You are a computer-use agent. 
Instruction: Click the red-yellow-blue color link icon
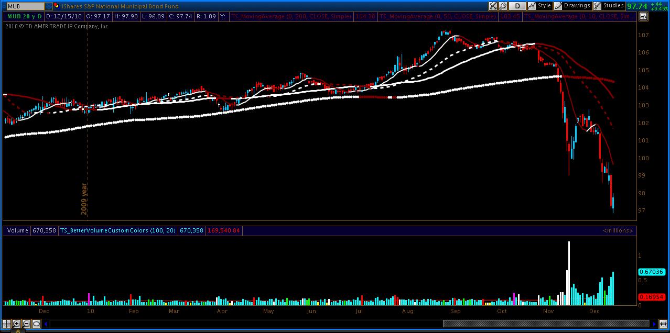point(57,6)
